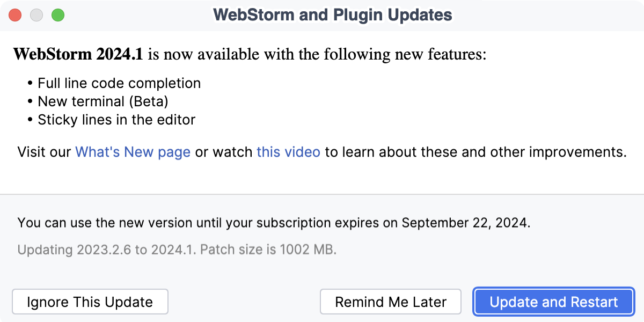Image resolution: width=644 pixels, height=322 pixels.
Task: Click the yellow minimize traffic light icon
Action: pos(36,15)
